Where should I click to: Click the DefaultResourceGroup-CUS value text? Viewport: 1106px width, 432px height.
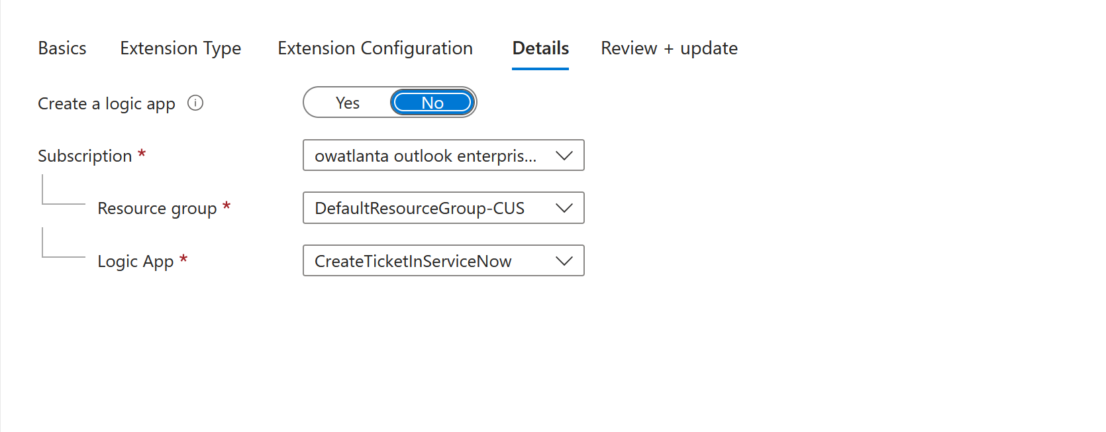tap(419, 208)
